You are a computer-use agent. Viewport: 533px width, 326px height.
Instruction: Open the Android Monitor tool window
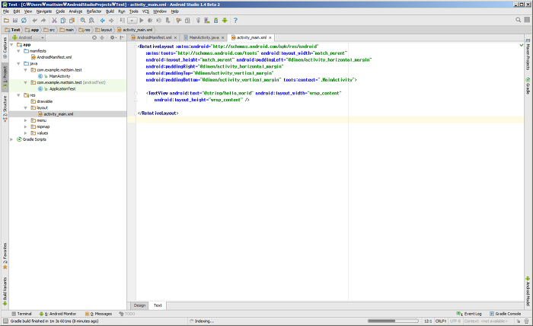pyautogui.click(x=58, y=314)
